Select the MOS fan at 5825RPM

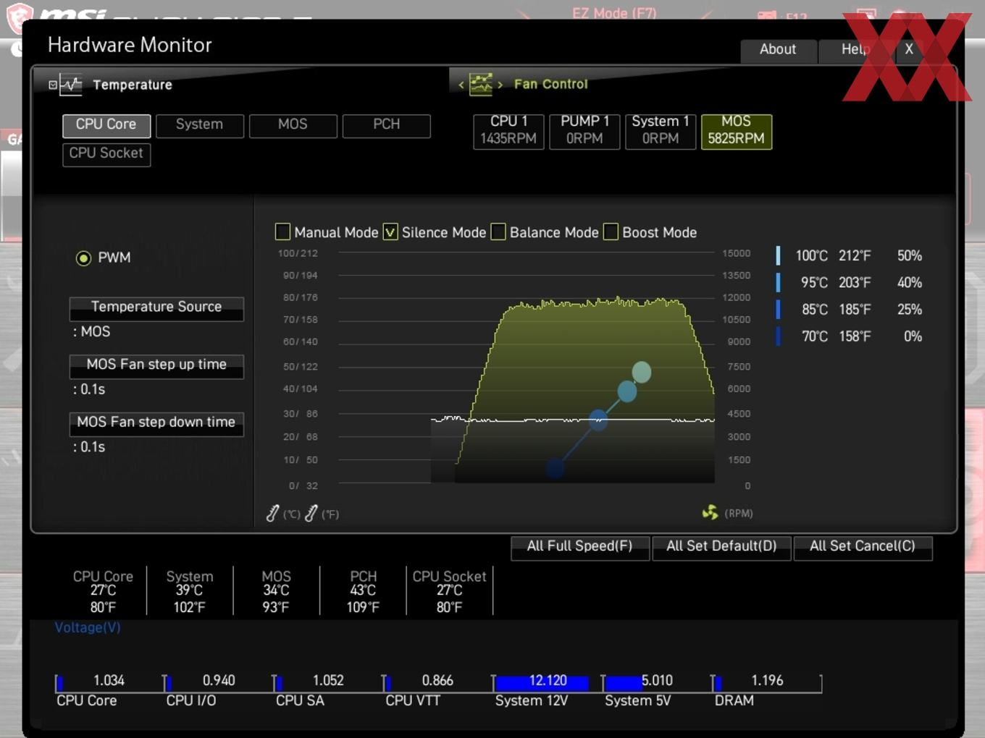(737, 131)
